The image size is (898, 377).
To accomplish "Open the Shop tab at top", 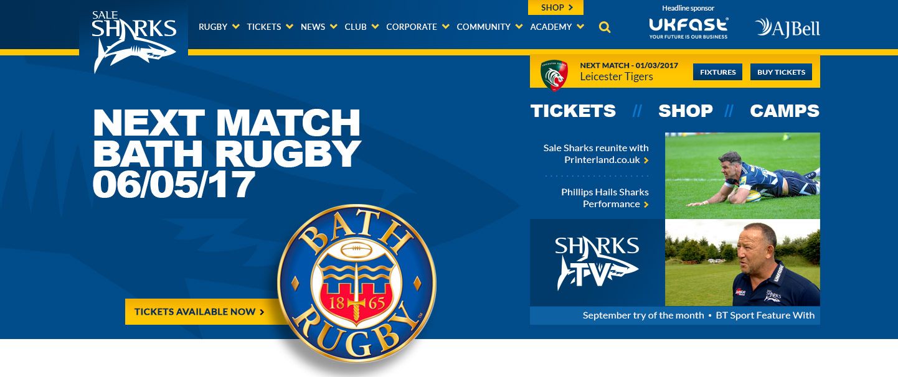I will point(555,7).
